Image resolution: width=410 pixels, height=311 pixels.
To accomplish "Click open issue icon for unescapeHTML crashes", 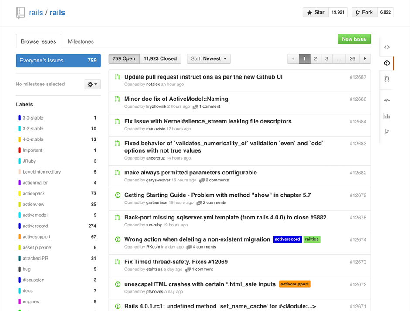I will point(118,284).
